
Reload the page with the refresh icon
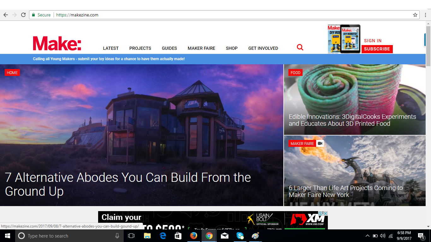[x=23, y=15]
